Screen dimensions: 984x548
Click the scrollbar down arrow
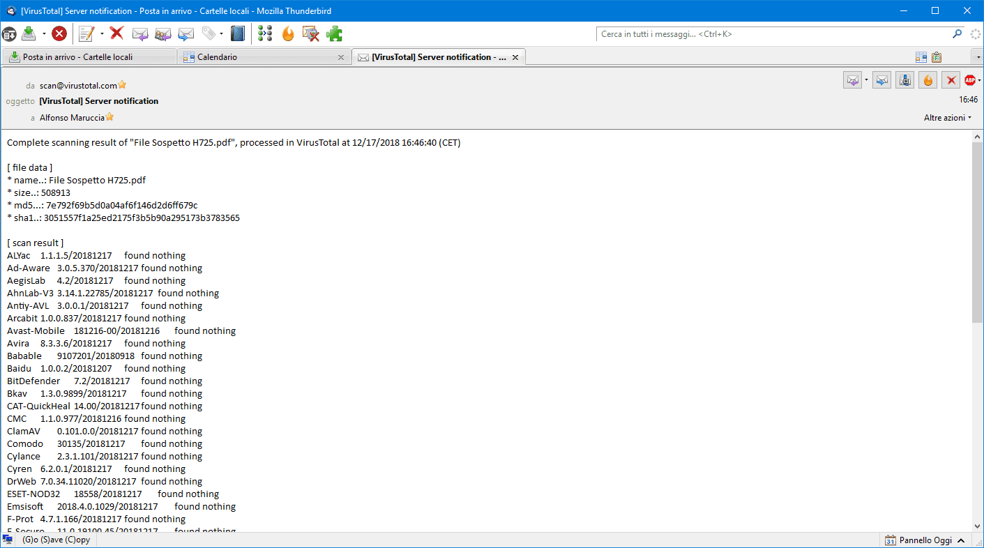click(x=978, y=526)
